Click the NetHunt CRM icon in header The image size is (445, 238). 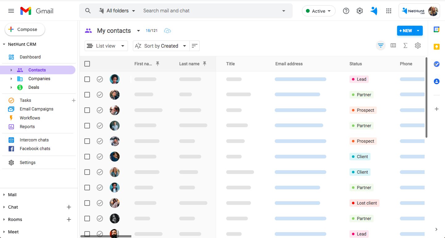374,11
